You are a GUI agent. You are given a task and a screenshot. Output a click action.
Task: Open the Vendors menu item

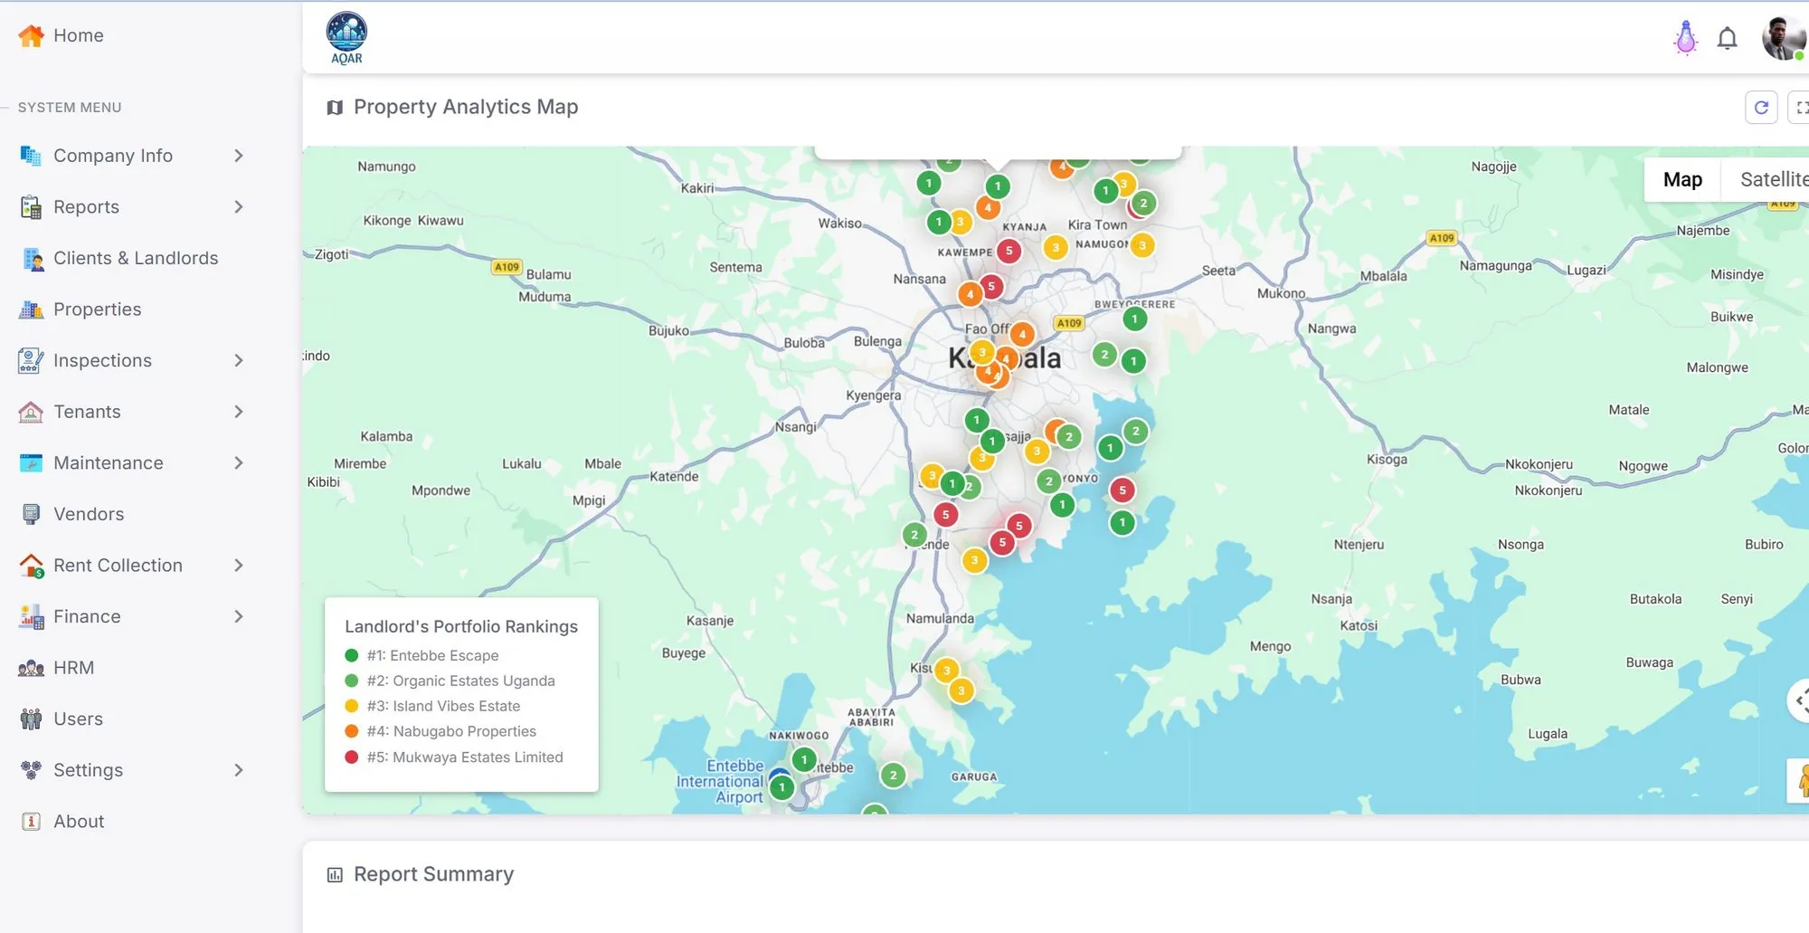click(89, 514)
